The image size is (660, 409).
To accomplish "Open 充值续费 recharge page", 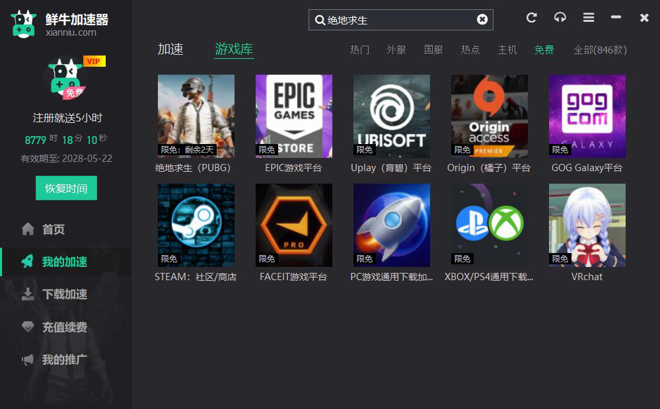I will 64,327.
